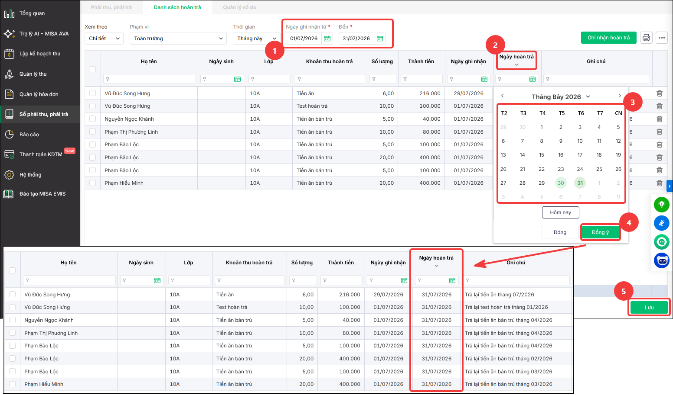Open the Phạm vi Toàn trường dropdown

(178, 39)
